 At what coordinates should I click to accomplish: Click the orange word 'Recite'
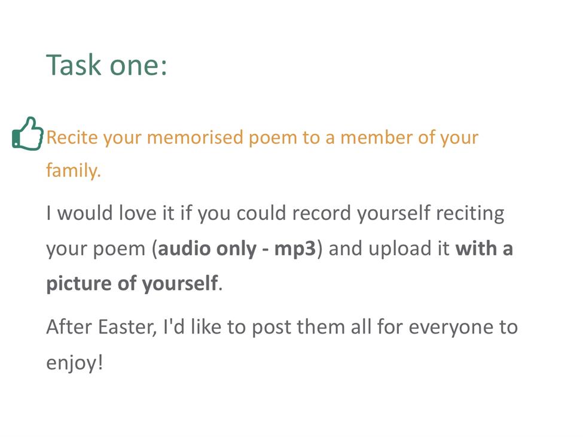coord(72,137)
